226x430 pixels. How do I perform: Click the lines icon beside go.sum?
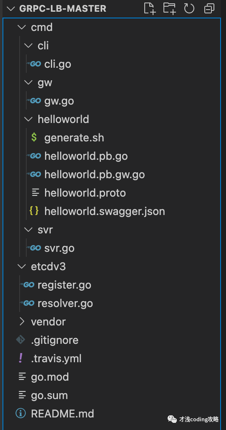[22, 395]
